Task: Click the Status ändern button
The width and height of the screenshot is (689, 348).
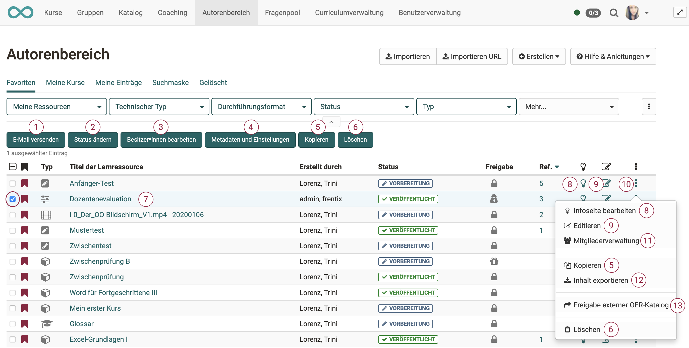Action: (x=93, y=140)
